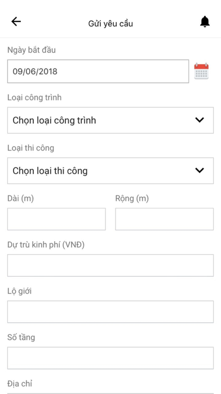Open the Chọn loại thi công dropdown
The height and width of the screenshot is (394, 221).
(111, 171)
